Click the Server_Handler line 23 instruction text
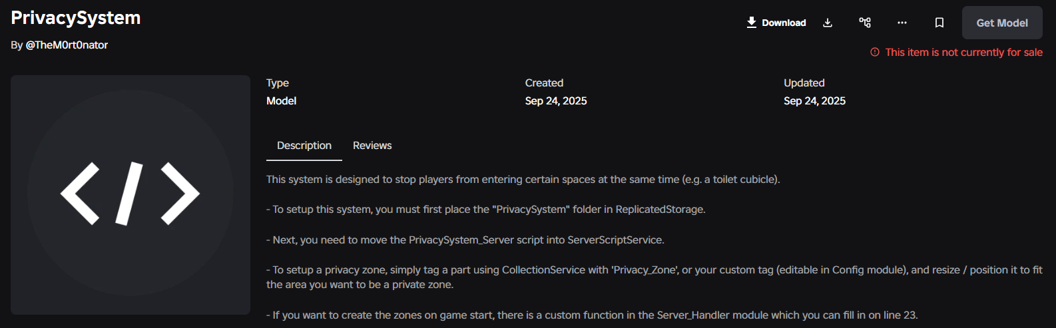 point(592,315)
